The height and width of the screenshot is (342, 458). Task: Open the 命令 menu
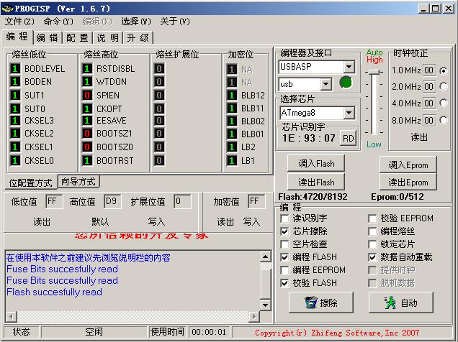pos(58,22)
